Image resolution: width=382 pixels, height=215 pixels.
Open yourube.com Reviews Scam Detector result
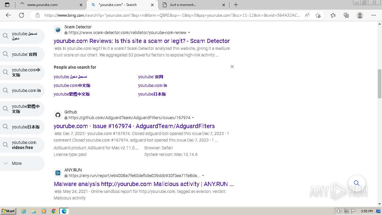[x=142, y=41]
